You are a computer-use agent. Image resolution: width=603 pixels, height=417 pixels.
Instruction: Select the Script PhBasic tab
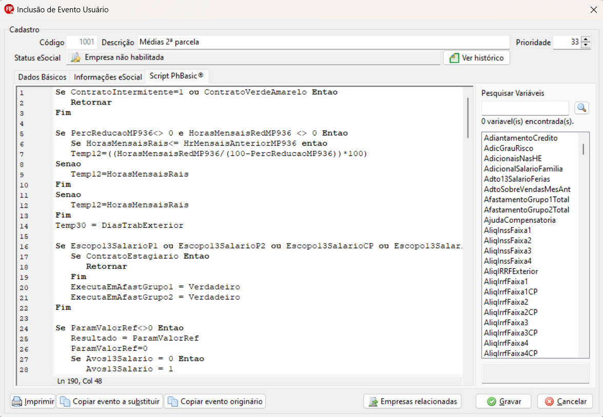pos(177,76)
